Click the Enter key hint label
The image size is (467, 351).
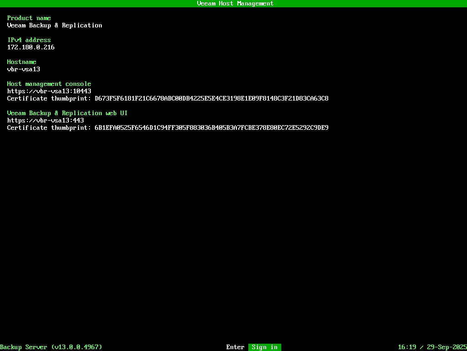(x=235, y=347)
